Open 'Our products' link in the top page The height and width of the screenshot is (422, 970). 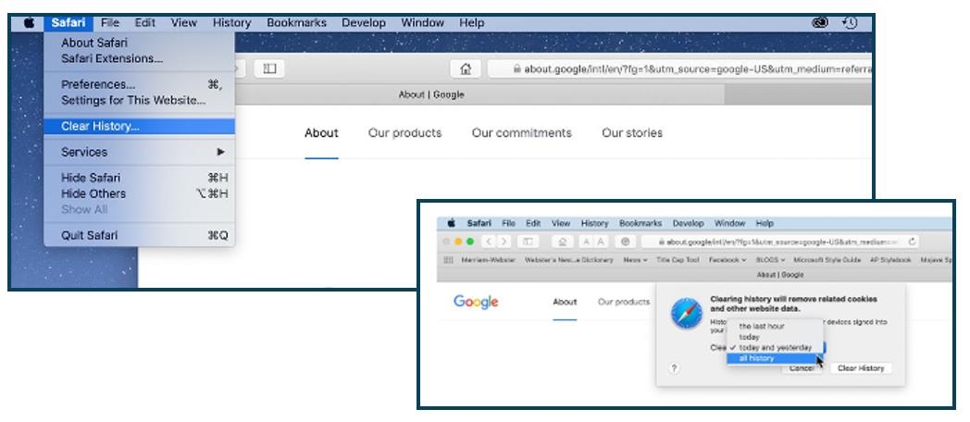coord(404,133)
